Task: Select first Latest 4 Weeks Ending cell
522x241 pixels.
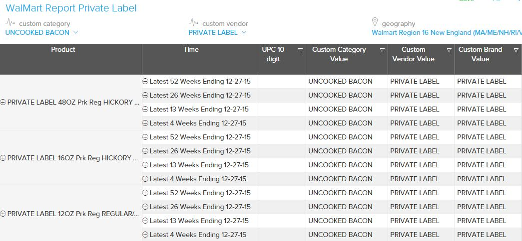Action: click(x=198, y=123)
